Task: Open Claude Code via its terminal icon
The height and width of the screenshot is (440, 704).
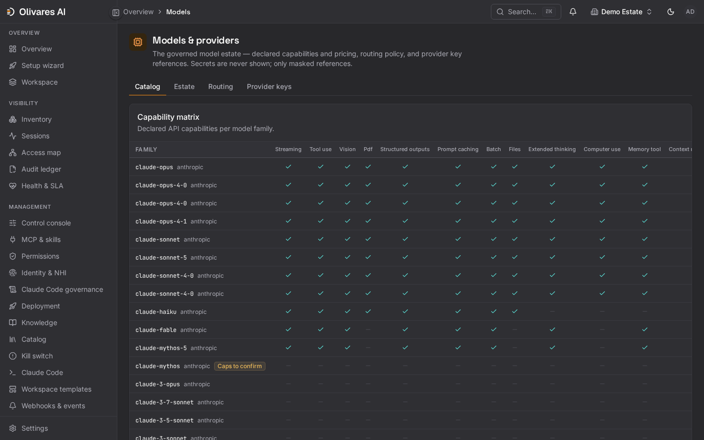Action: click(13, 373)
